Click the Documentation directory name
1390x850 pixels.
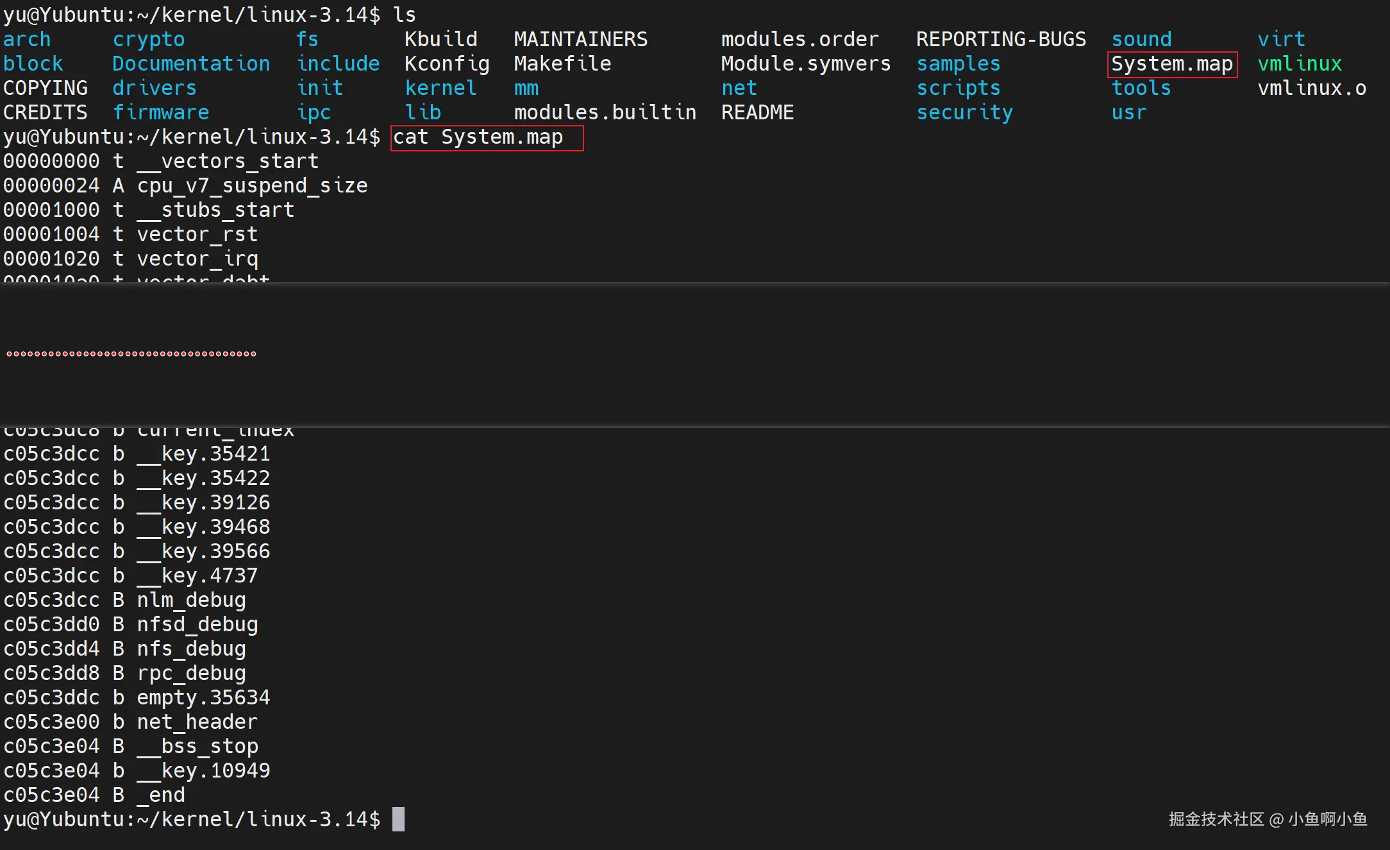coord(191,64)
